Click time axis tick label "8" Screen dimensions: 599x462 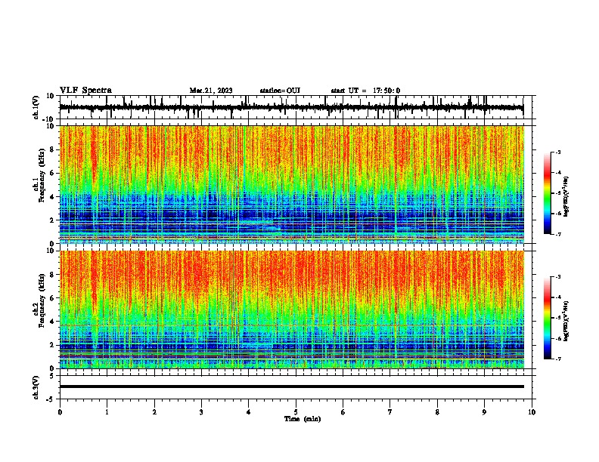437,412
